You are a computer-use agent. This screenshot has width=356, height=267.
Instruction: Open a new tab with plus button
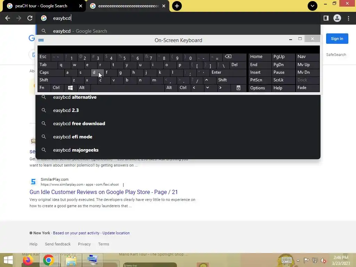[x=177, y=6]
